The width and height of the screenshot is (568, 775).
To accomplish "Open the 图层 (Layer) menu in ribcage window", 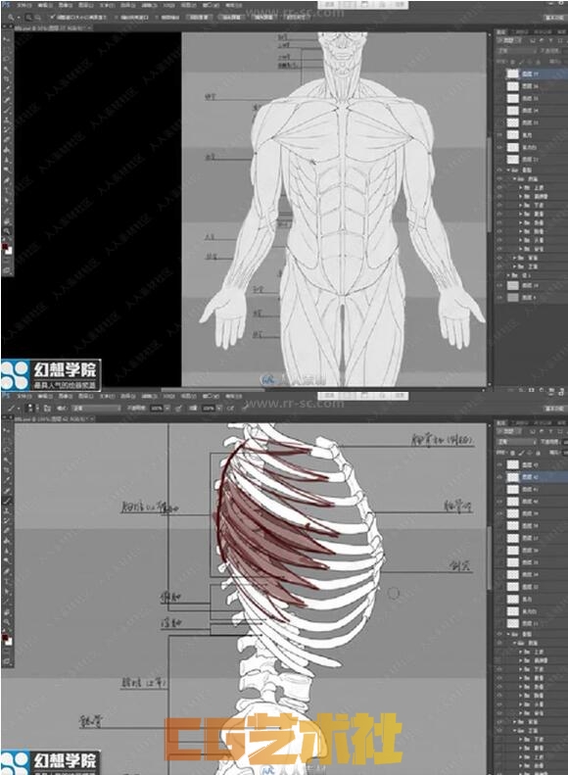I will click(85, 396).
